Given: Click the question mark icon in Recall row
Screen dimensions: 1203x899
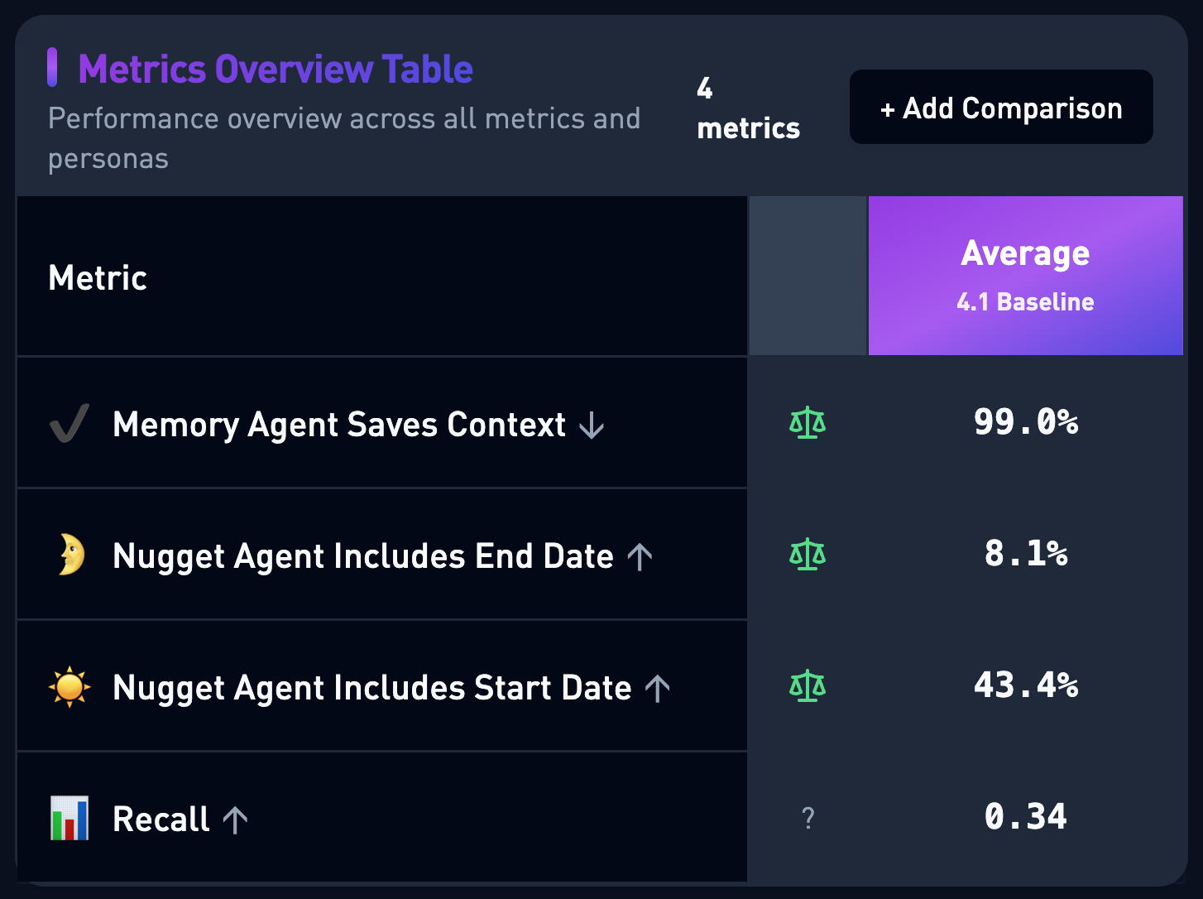Looking at the screenshot, I should coord(808,818).
